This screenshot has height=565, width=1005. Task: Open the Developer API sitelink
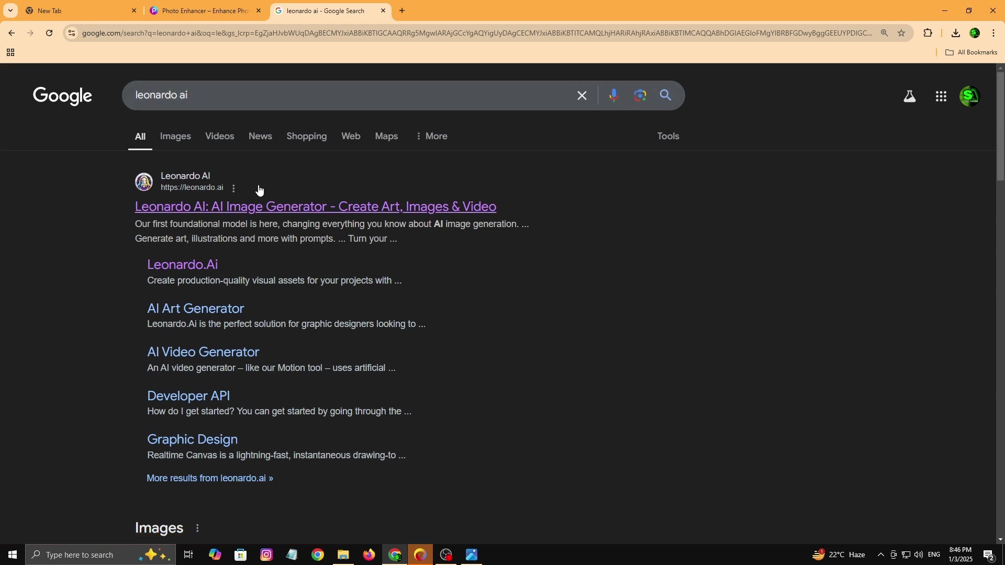pos(188,395)
